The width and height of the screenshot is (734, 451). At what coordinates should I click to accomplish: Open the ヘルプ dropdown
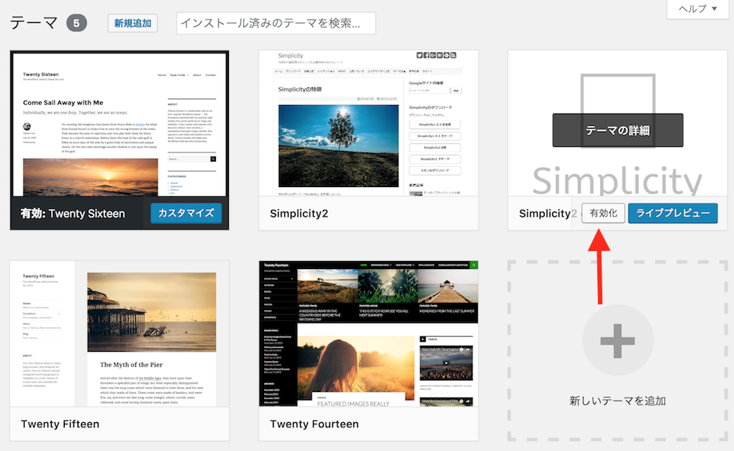(693, 9)
